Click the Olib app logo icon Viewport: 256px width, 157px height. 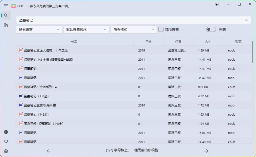pos(14,6)
